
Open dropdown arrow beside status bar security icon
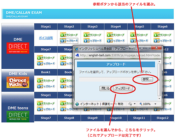tap(135, 104)
